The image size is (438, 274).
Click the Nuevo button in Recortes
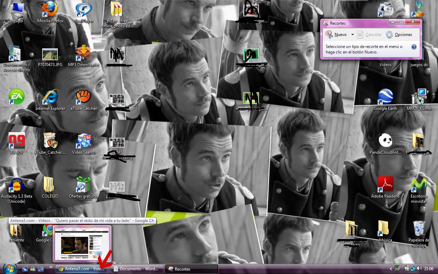point(336,35)
